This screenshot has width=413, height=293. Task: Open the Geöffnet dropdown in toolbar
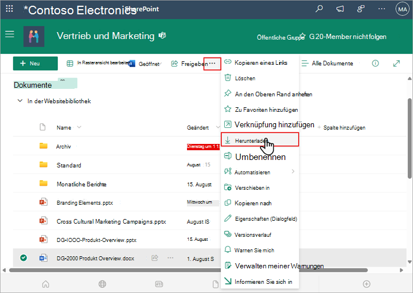(x=145, y=64)
